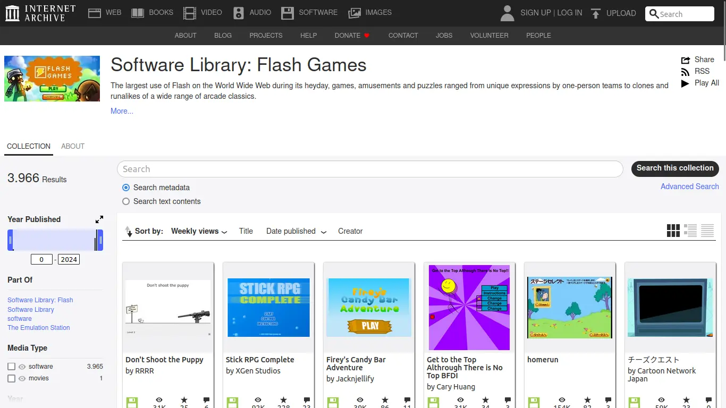Open the JOBS menu item

[444, 36]
